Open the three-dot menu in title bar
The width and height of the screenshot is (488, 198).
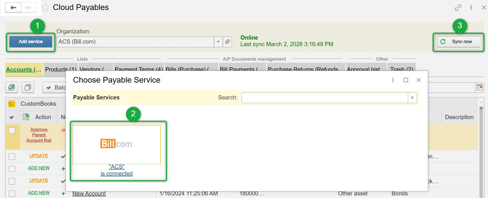471,8
